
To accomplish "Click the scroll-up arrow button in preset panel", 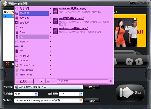I will [x=48, y=81].
